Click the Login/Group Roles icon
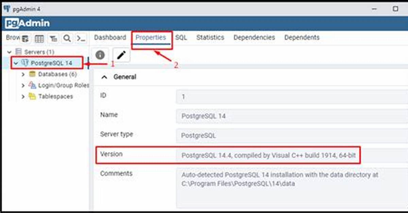Screen dimensions: 408x213 coord(32,85)
